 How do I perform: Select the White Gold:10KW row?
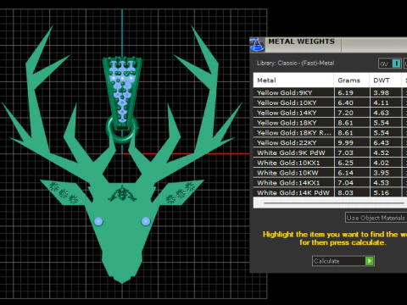click(330, 173)
